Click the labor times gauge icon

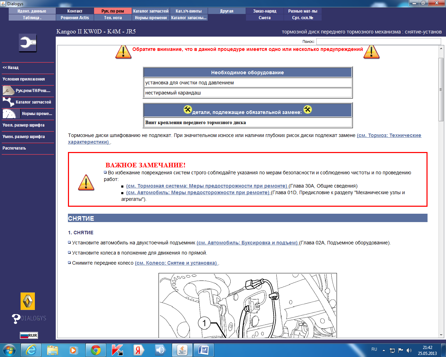pyautogui.click(x=11, y=114)
